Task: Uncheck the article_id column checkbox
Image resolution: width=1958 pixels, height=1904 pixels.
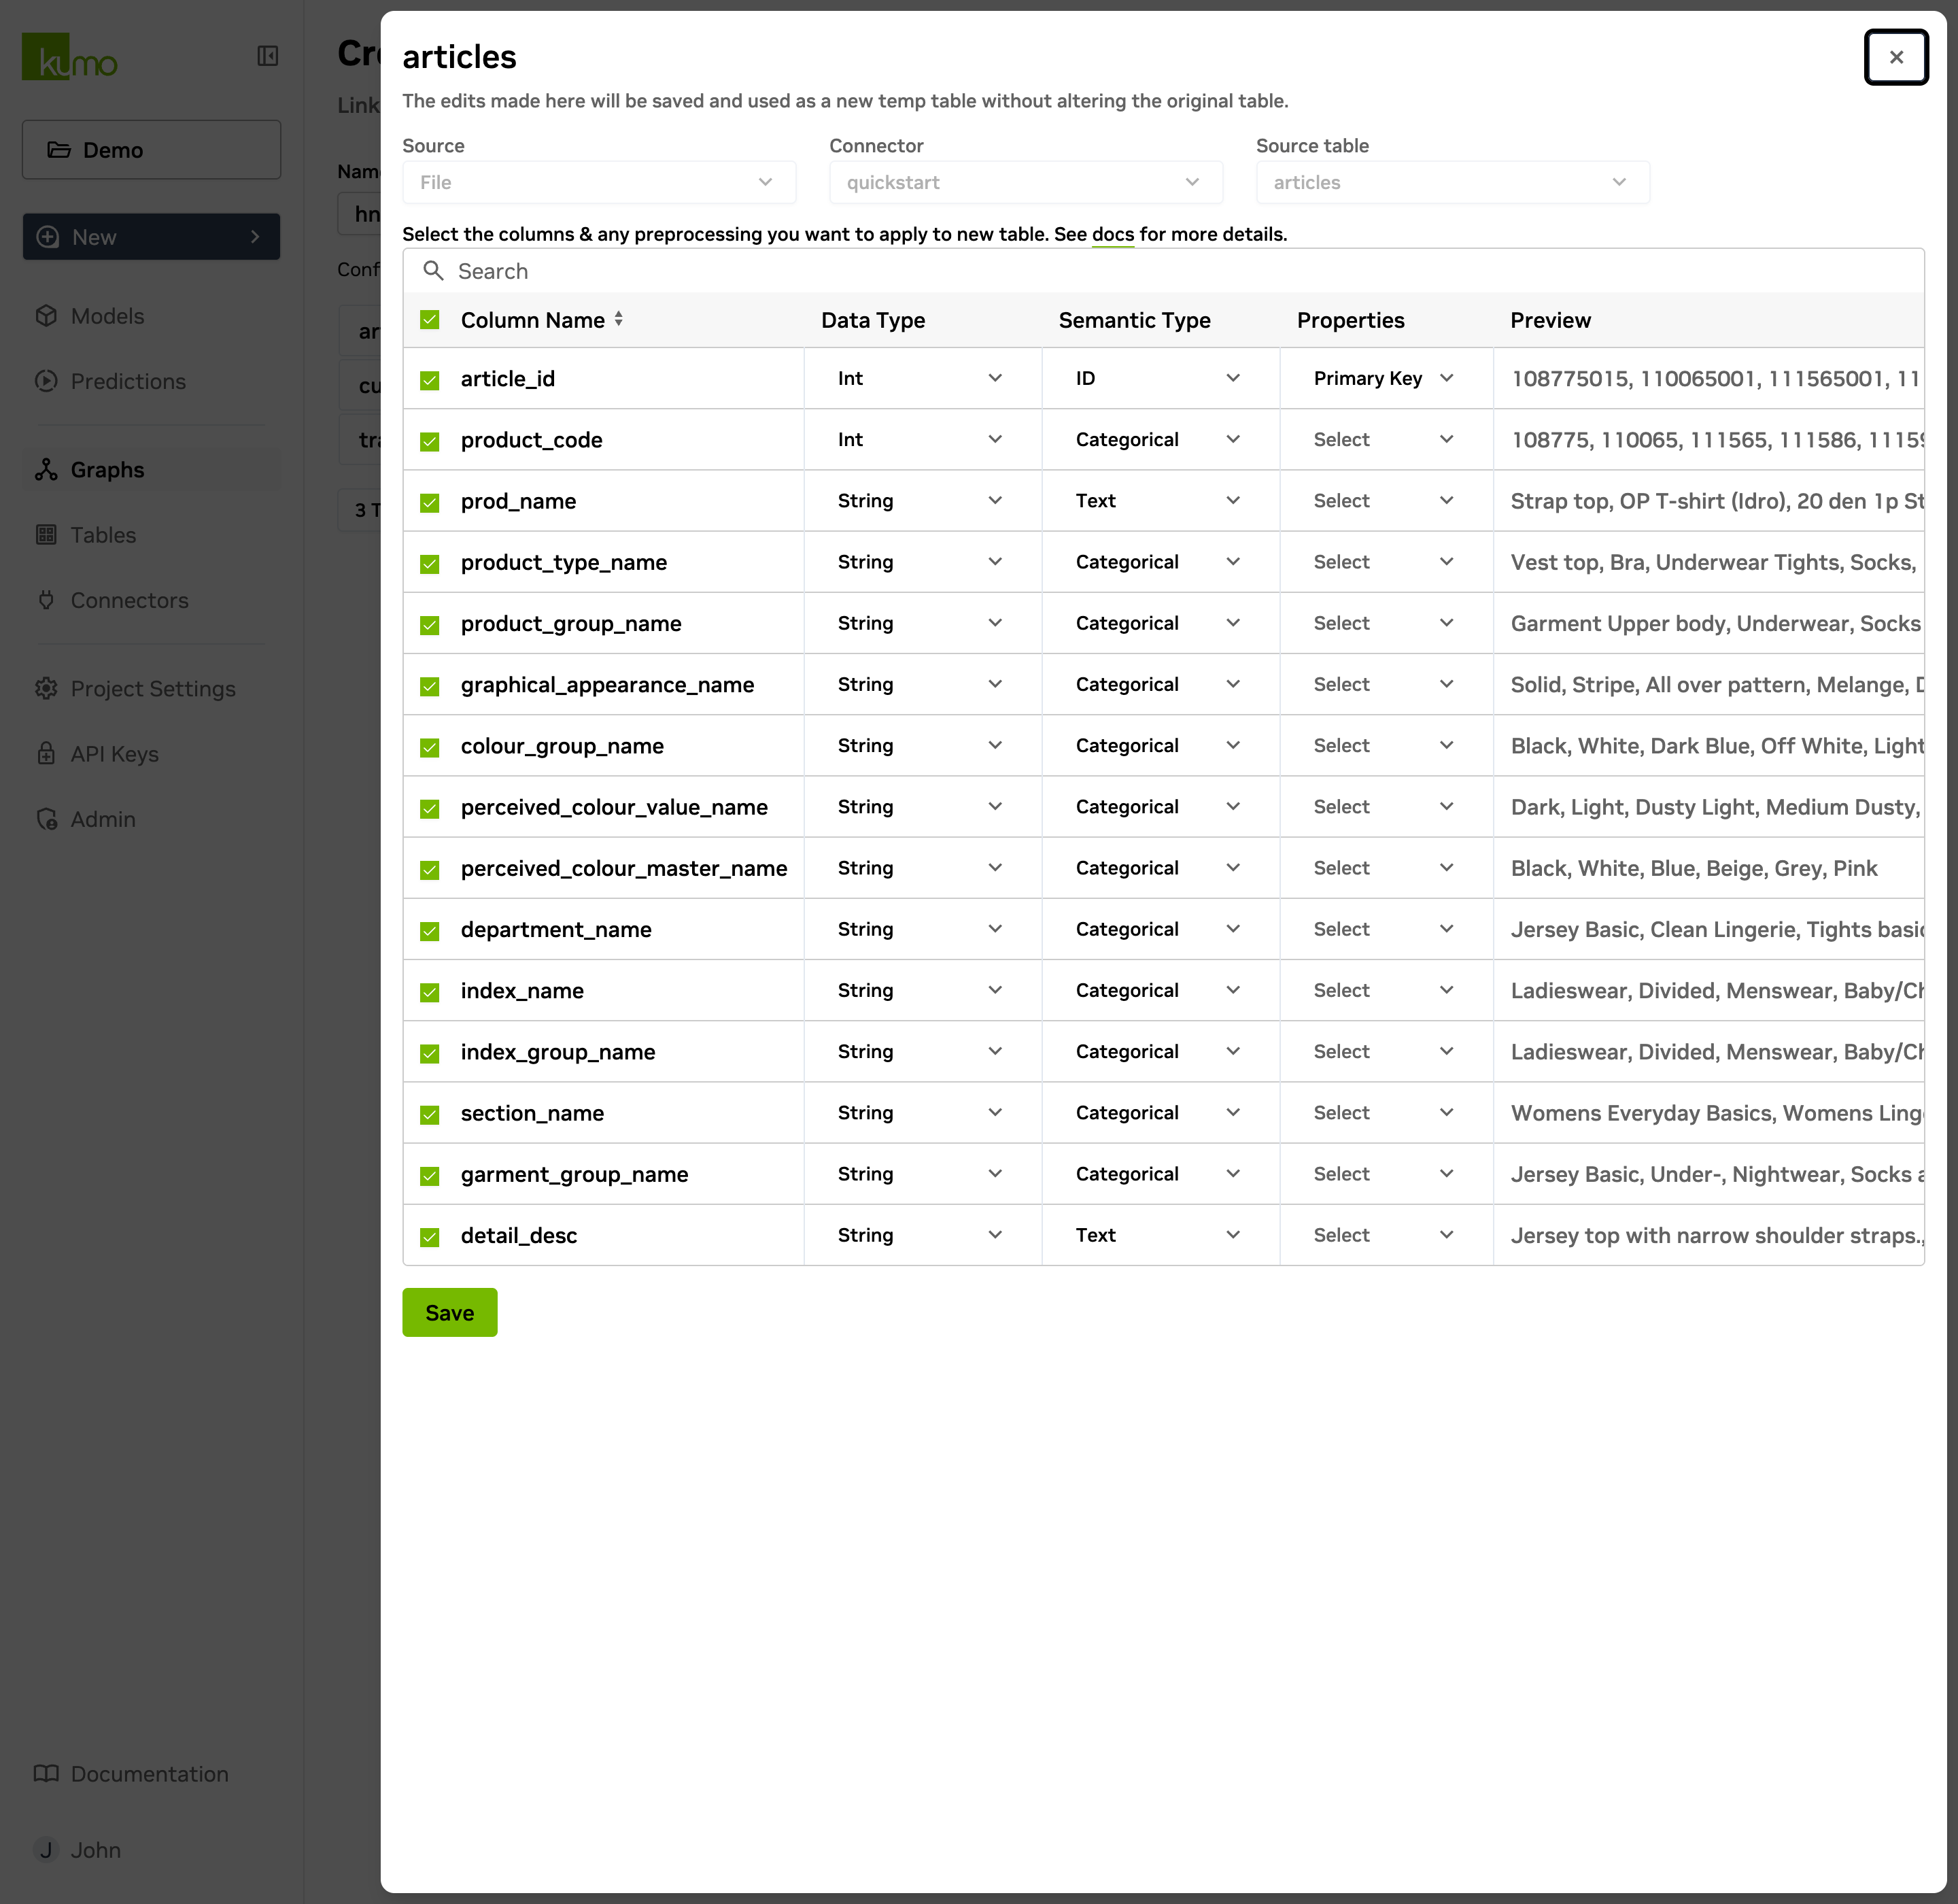Action: pos(430,380)
